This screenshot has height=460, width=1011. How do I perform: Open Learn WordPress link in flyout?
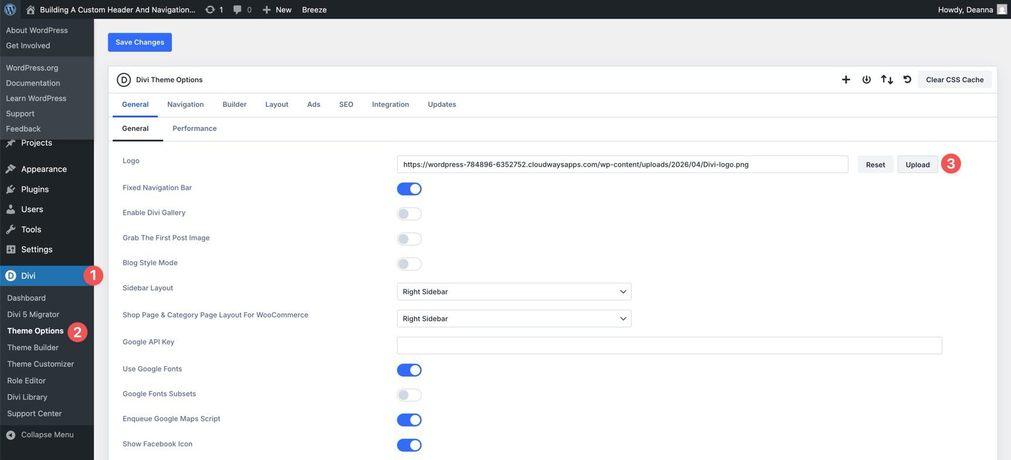pos(36,99)
